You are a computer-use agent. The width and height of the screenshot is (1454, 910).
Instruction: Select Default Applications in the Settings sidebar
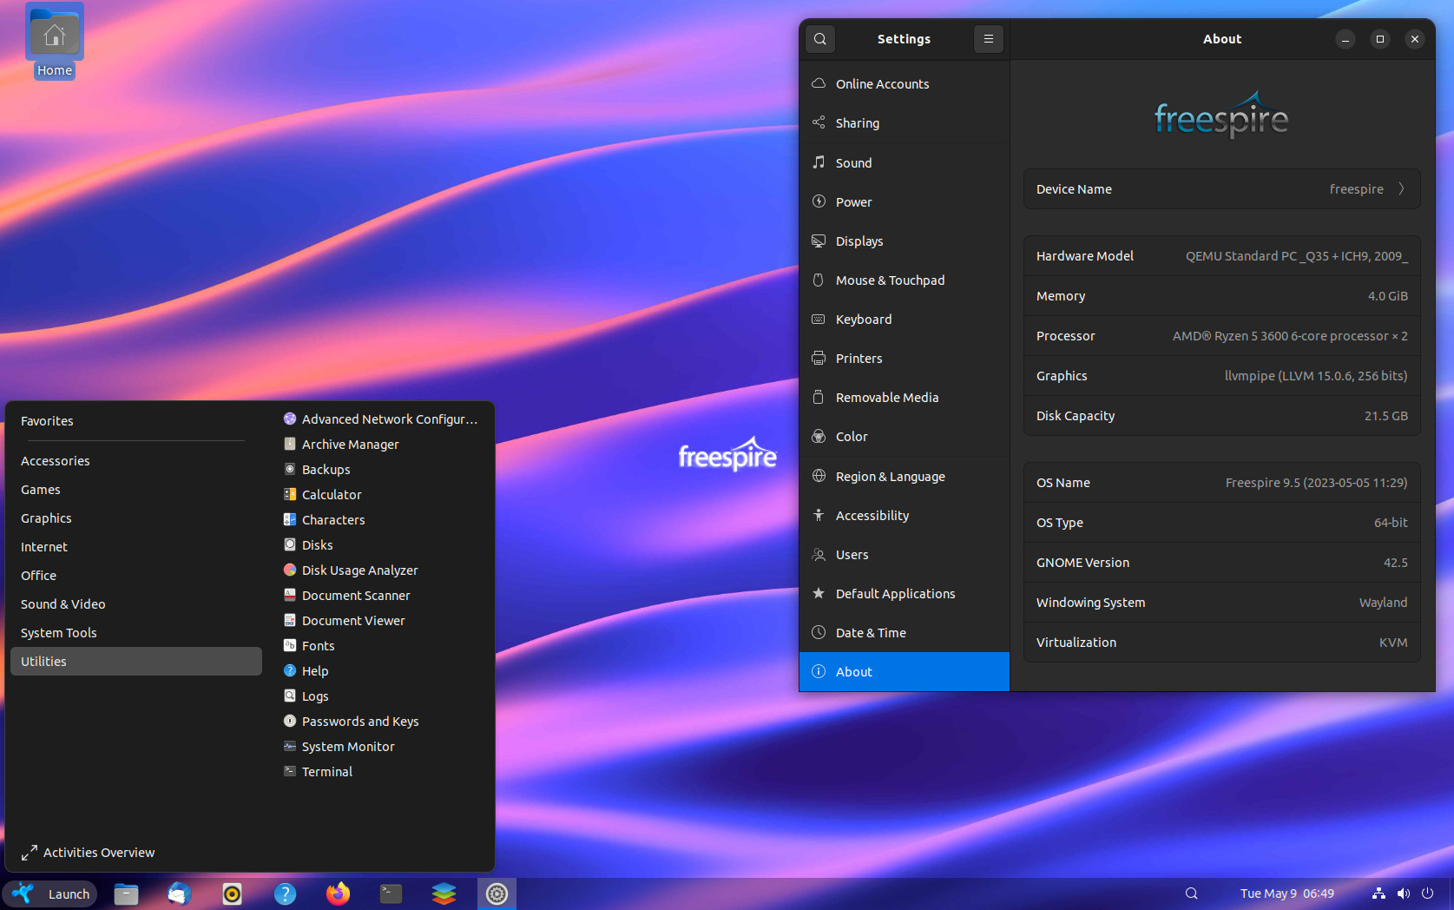[x=905, y=593]
